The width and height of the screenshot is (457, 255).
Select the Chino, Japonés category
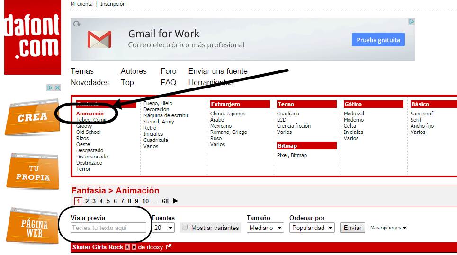click(228, 114)
